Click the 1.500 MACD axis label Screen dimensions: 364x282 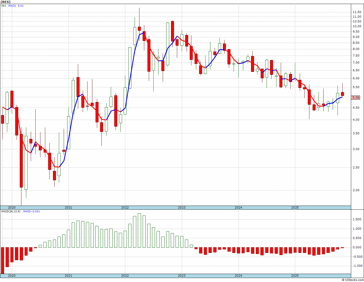[x=357, y=220]
